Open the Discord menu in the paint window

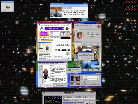43,64
